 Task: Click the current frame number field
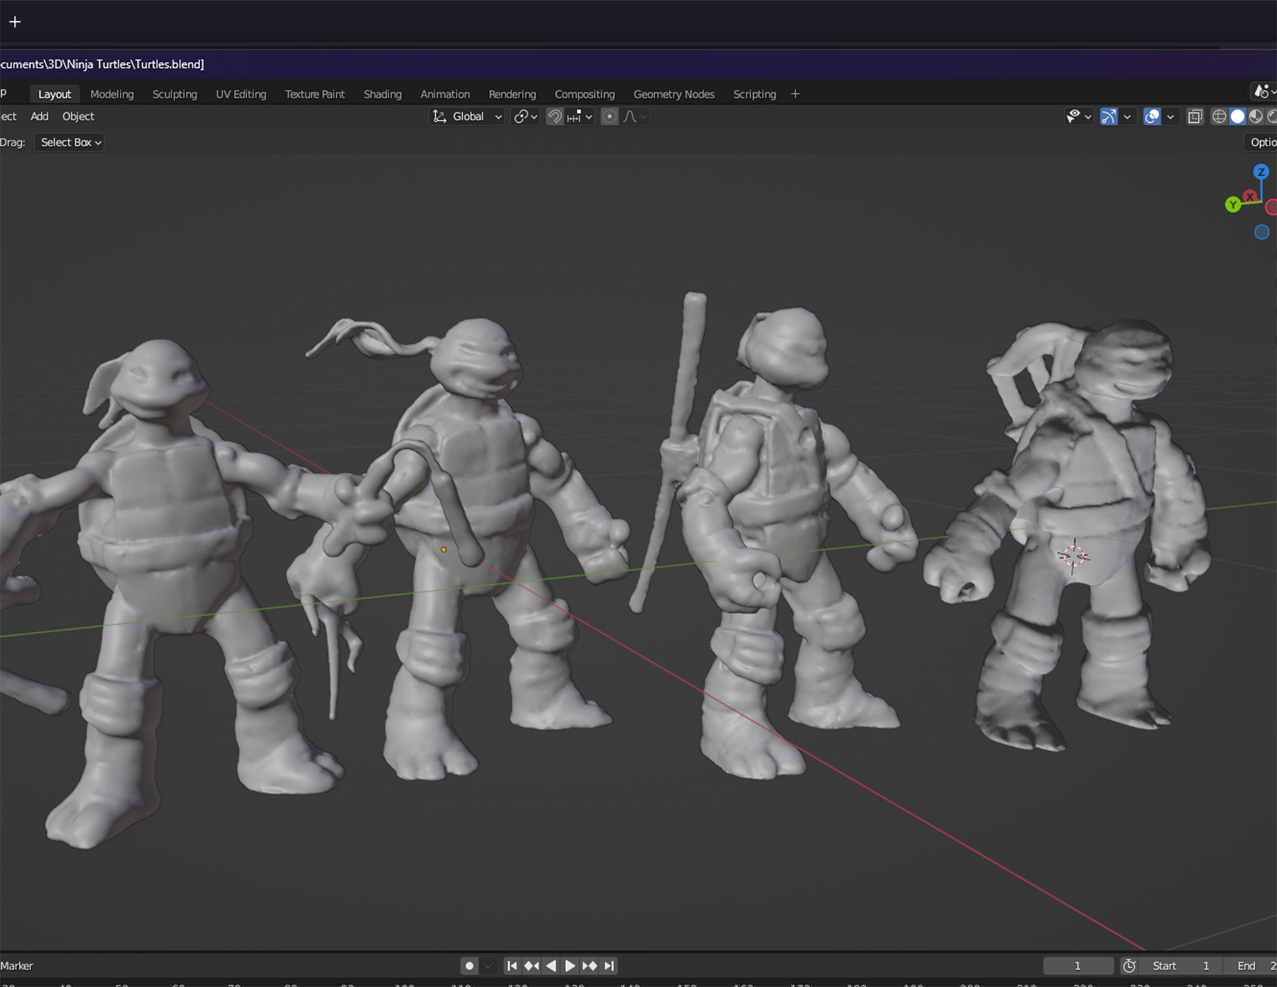tap(1079, 965)
